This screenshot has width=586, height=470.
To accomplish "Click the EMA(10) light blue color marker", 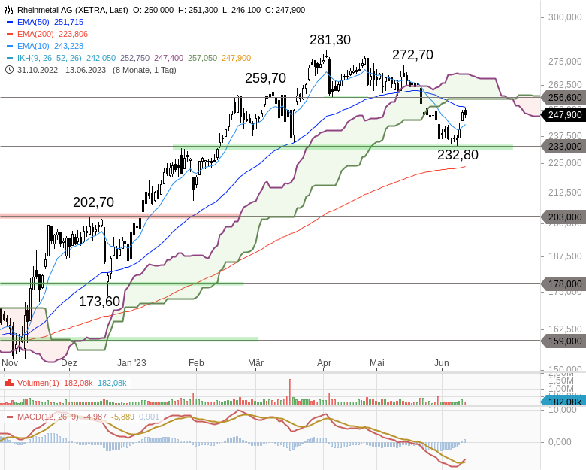I will click(10, 47).
